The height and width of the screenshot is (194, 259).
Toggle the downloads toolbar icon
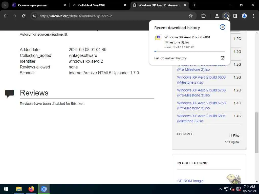pyautogui.click(x=226, y=16)
